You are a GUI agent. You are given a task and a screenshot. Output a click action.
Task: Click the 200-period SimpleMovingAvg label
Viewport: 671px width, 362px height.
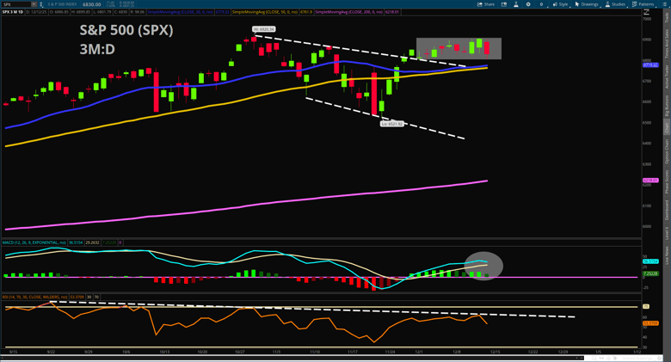click(x=348, y=12)
